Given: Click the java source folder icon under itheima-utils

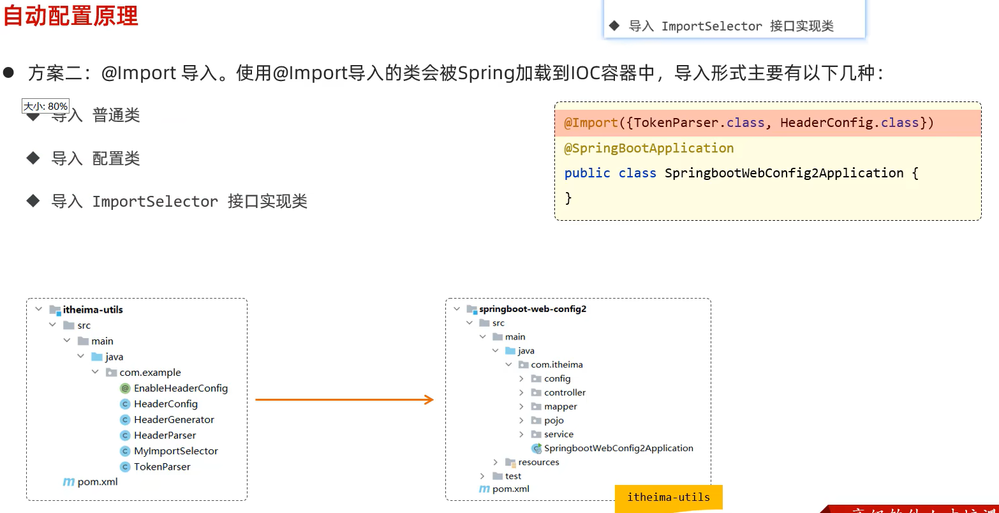Looking at the screenshot, I should 97,357.
